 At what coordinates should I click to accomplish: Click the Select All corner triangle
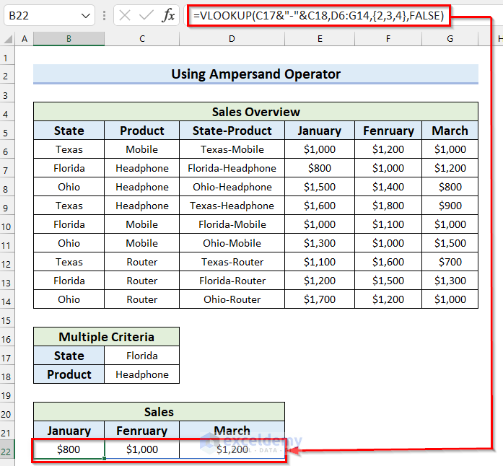coord(8,39)
